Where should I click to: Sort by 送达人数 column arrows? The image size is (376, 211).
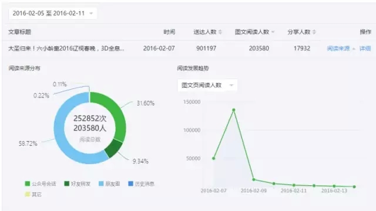(220, 32)
